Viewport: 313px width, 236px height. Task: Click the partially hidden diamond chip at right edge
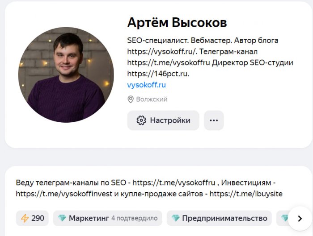pos(283,218)
